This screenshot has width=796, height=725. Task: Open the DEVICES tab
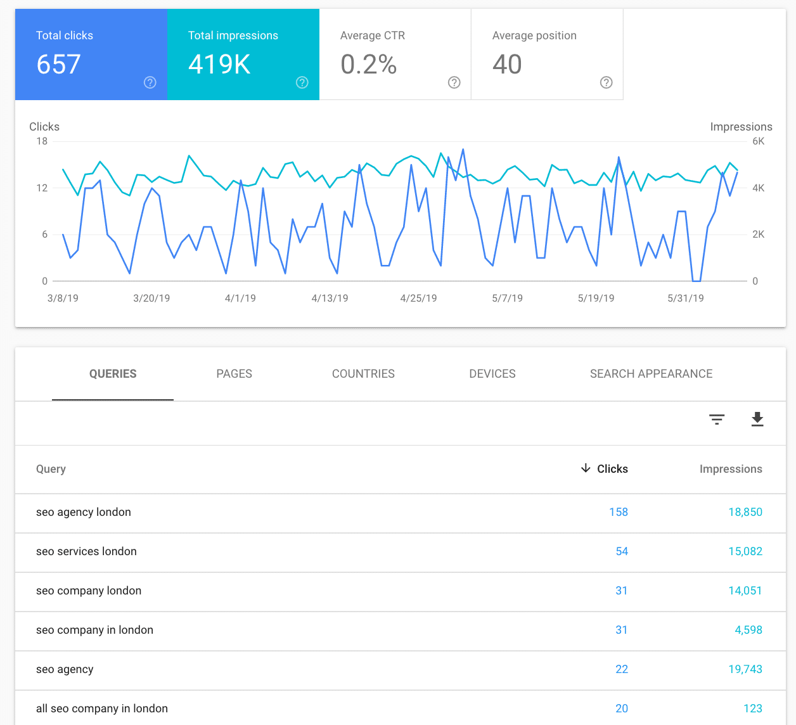point(492,374)
